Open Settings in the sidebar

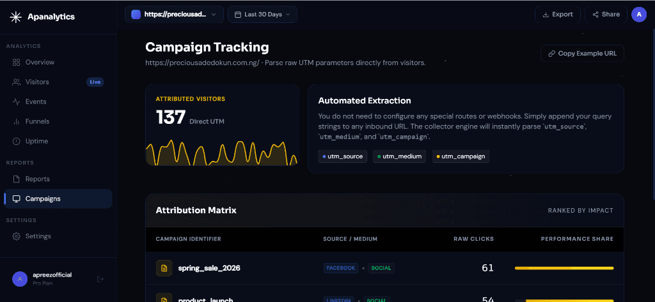[x=58, y=236]
